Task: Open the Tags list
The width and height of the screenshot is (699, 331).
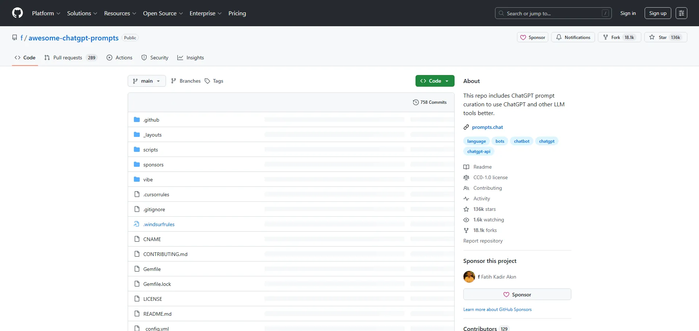Action: click(x=214, y=81)
